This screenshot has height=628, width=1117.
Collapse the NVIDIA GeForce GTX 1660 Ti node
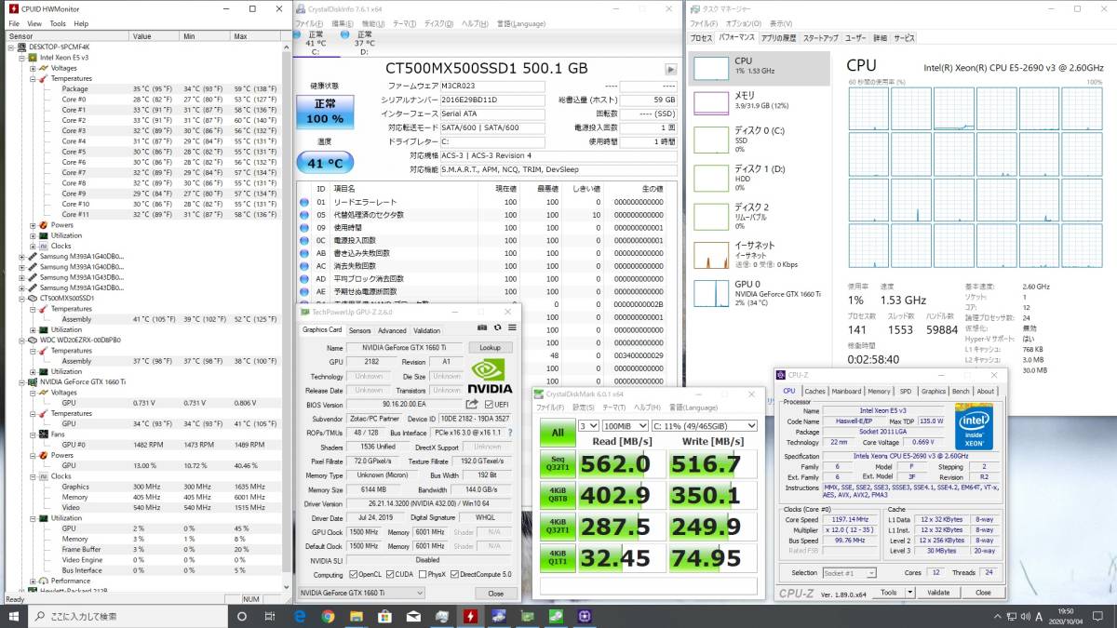point(22,381)
